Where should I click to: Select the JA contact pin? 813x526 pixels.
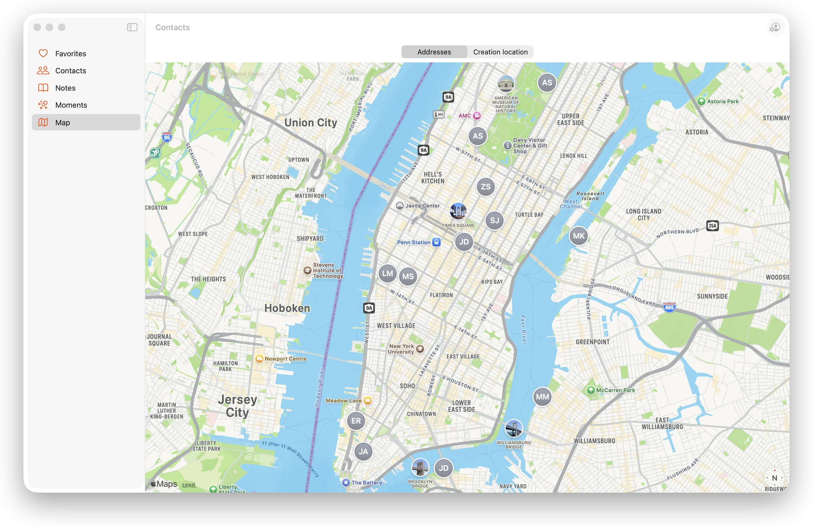click(x=363, y=452)
